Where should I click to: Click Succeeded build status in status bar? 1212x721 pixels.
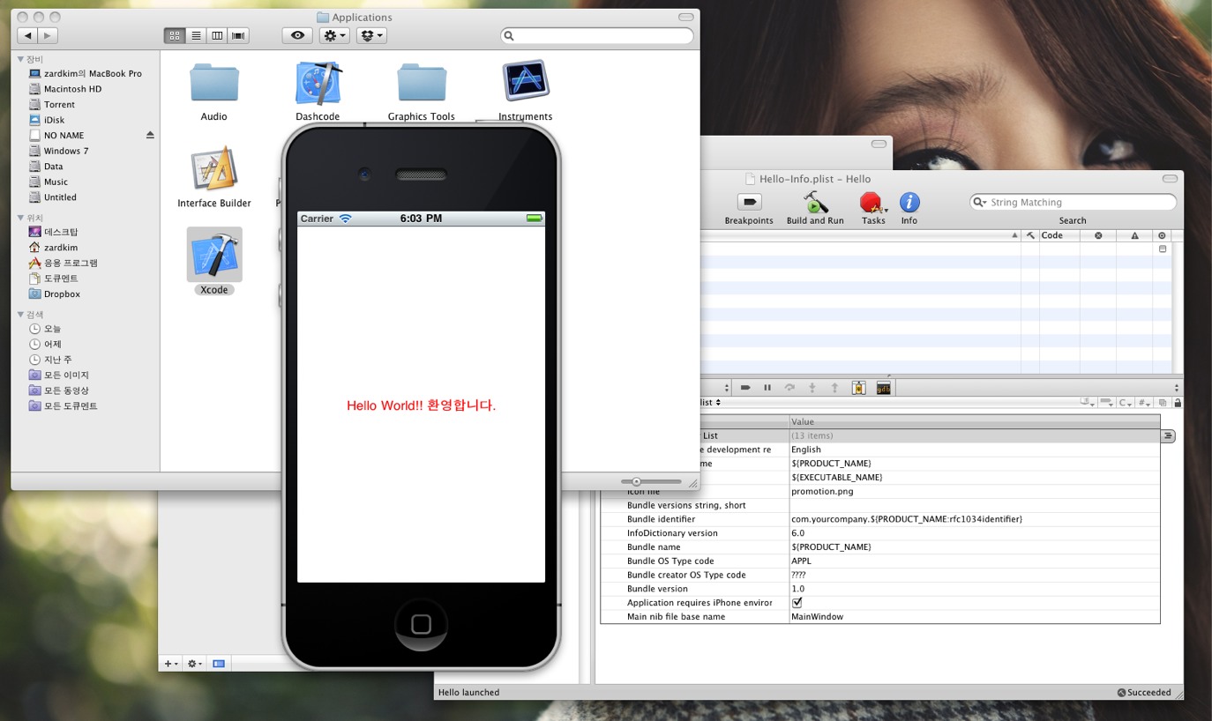[1144, 693]
